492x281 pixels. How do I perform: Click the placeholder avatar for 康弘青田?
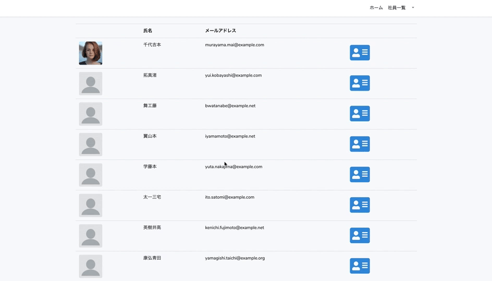click(91, 266)
